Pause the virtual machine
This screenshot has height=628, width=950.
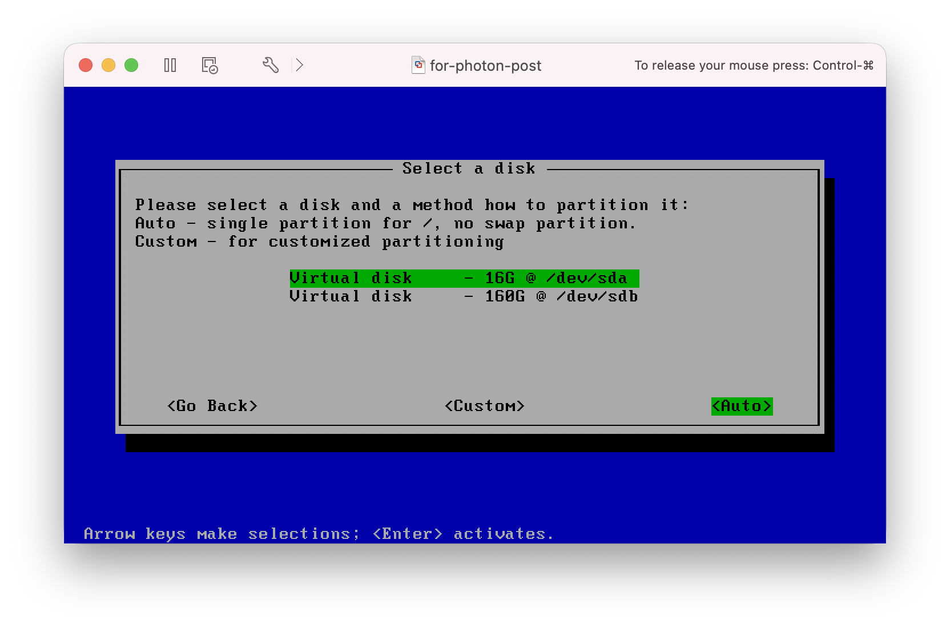pos(170,65)
